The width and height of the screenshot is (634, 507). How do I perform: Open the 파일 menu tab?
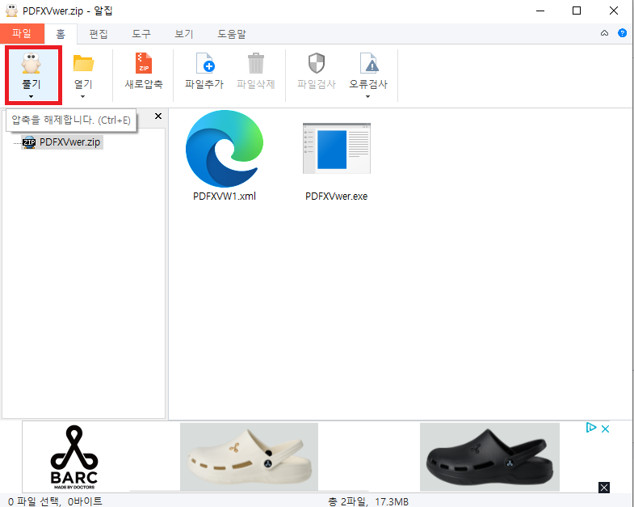pos(22,34)
